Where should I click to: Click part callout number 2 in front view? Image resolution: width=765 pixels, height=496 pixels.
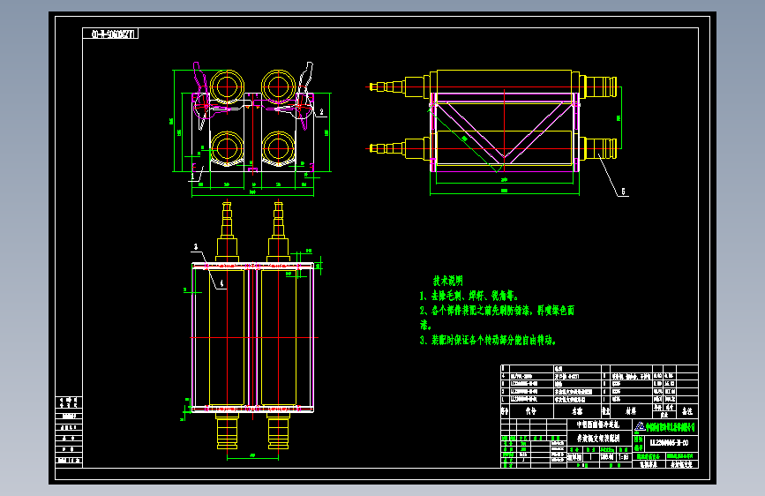(321, 112)
